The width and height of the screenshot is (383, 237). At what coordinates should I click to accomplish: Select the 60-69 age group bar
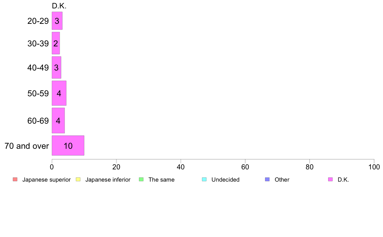pyautogui.click(x=58, y=120)
